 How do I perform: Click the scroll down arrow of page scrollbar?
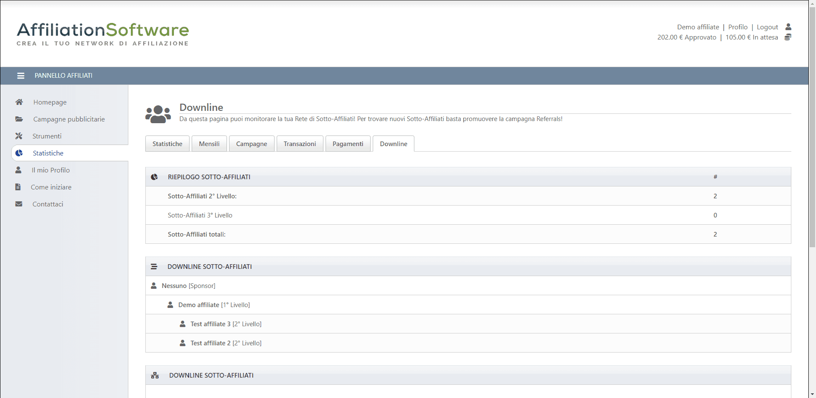coord(812,394)
